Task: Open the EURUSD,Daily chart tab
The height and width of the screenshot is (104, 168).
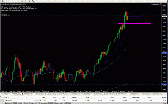Action: pyautogui.click(x=28, y=94)
